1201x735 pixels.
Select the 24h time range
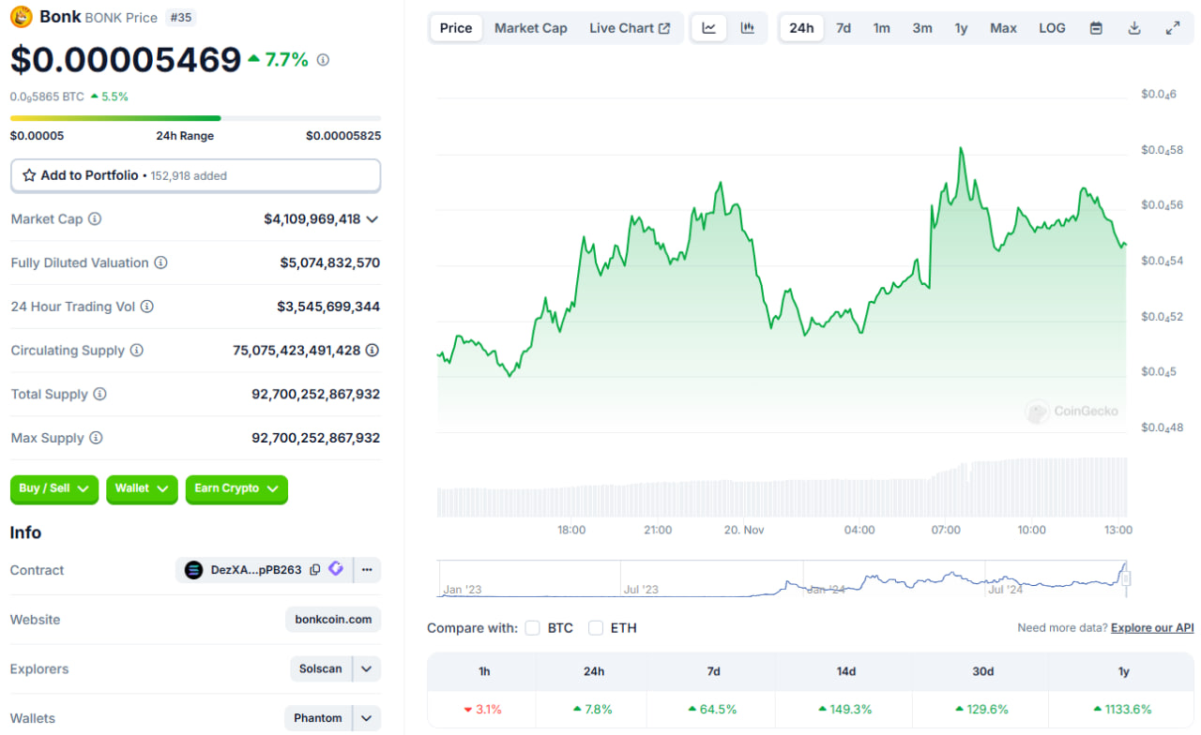pyautogui.click(x=801, y=28)
